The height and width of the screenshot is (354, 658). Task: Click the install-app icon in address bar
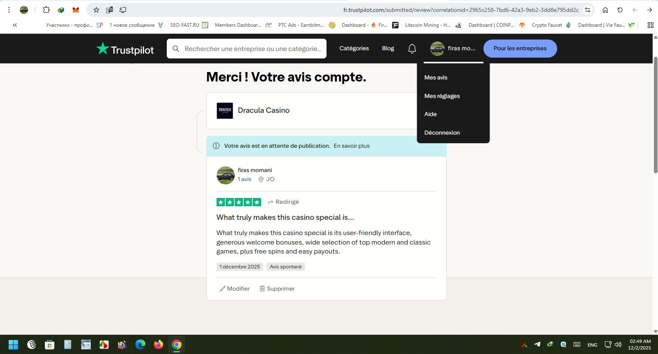pyautogui.click(x=123, y=10)
